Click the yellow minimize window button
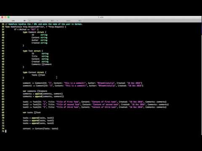 click(x=5, y=17)
